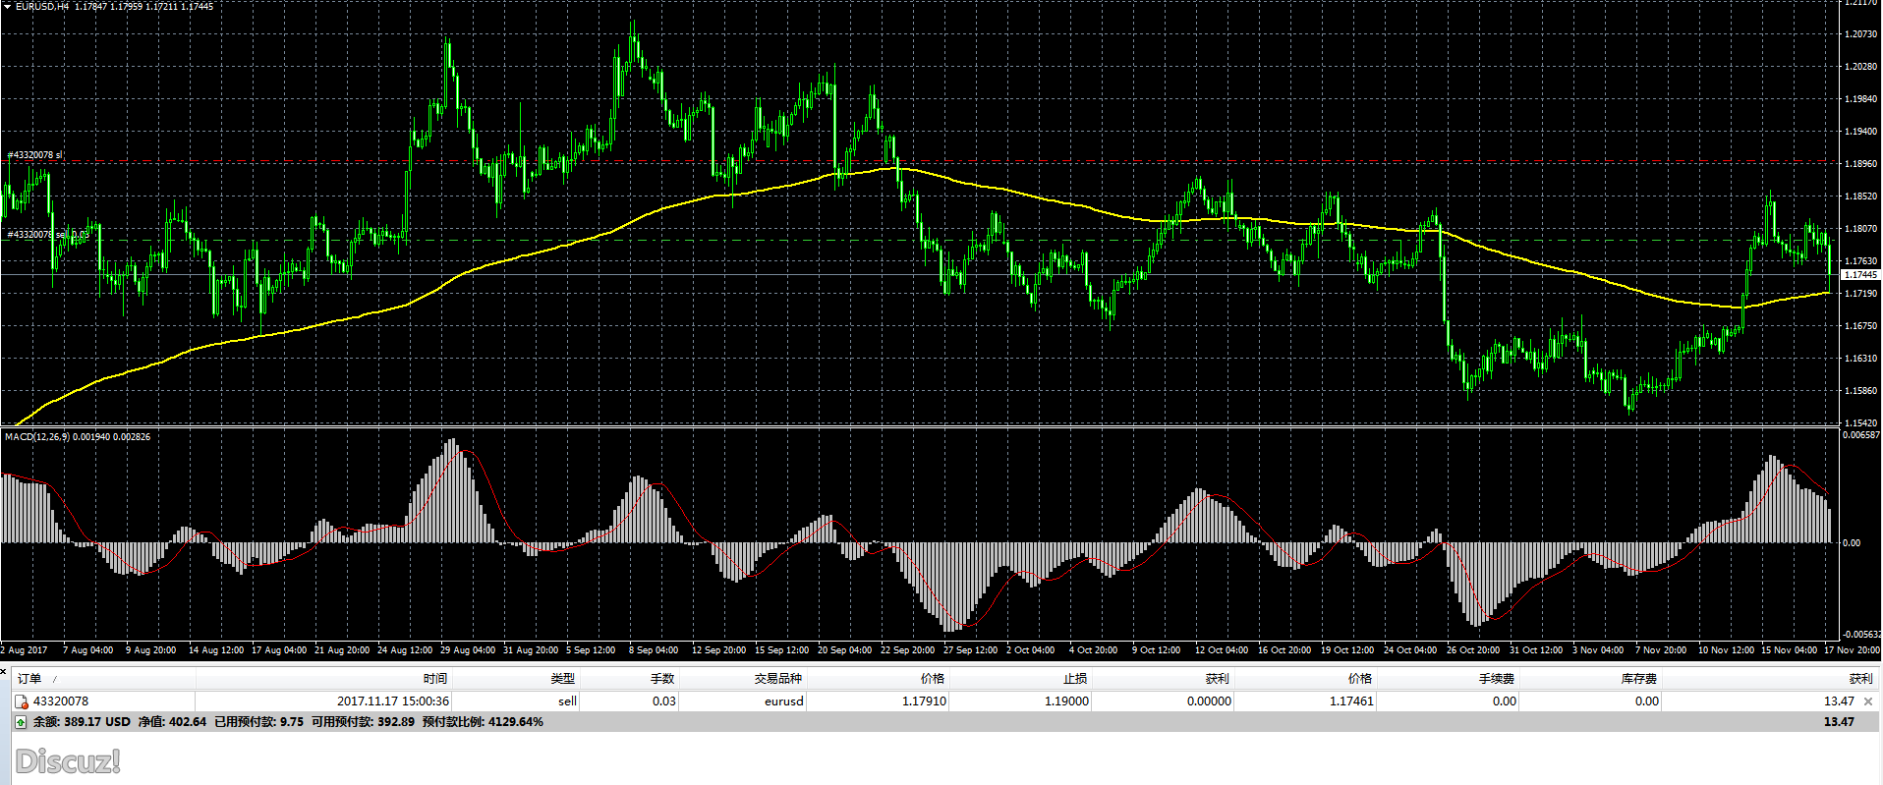Click the 0.00 zero level on the MACD scale
The height and width of the screenshot is (785, 1883).
(x=1852, y=542)
